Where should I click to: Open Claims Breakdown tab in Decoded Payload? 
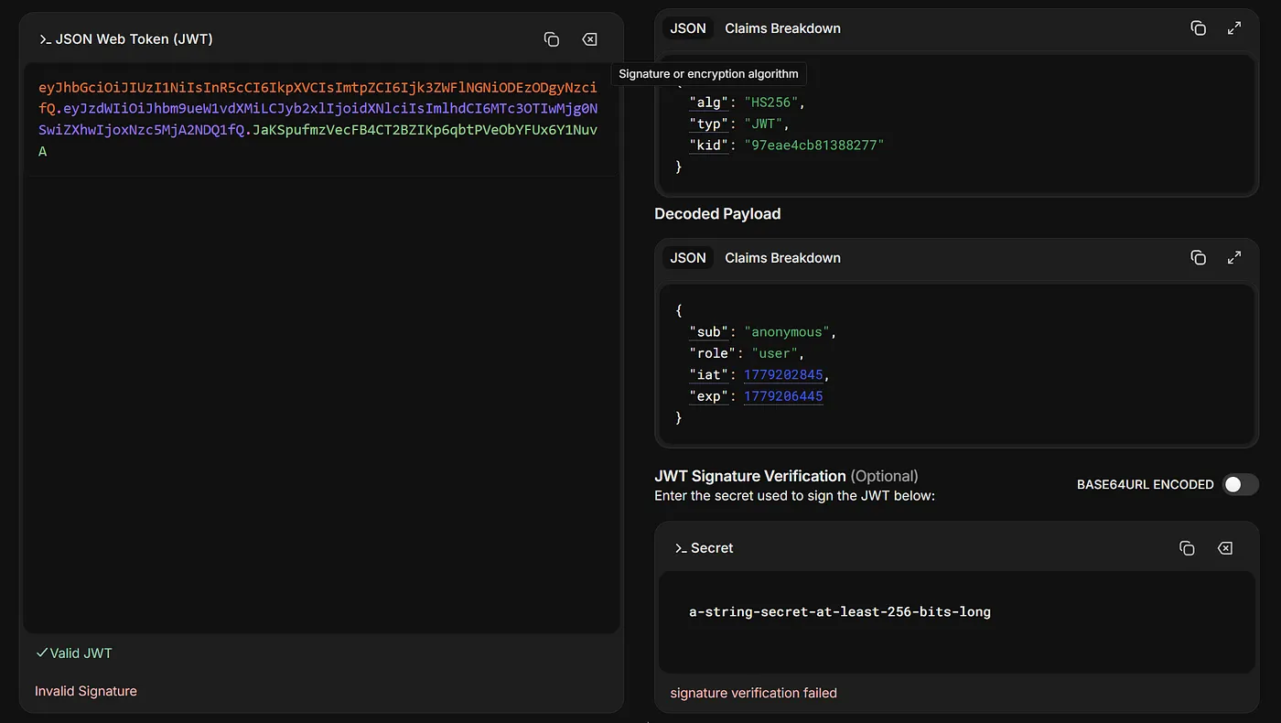coord(782,258)
